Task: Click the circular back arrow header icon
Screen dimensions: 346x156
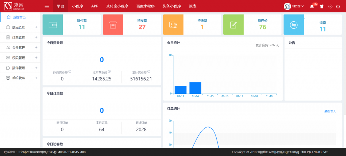Action: (x=330, y=6)
